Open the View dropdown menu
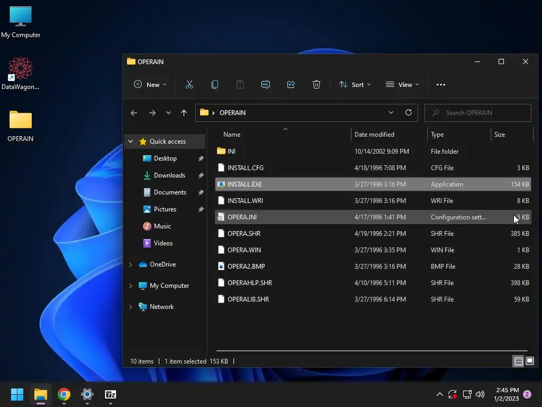 402,84
